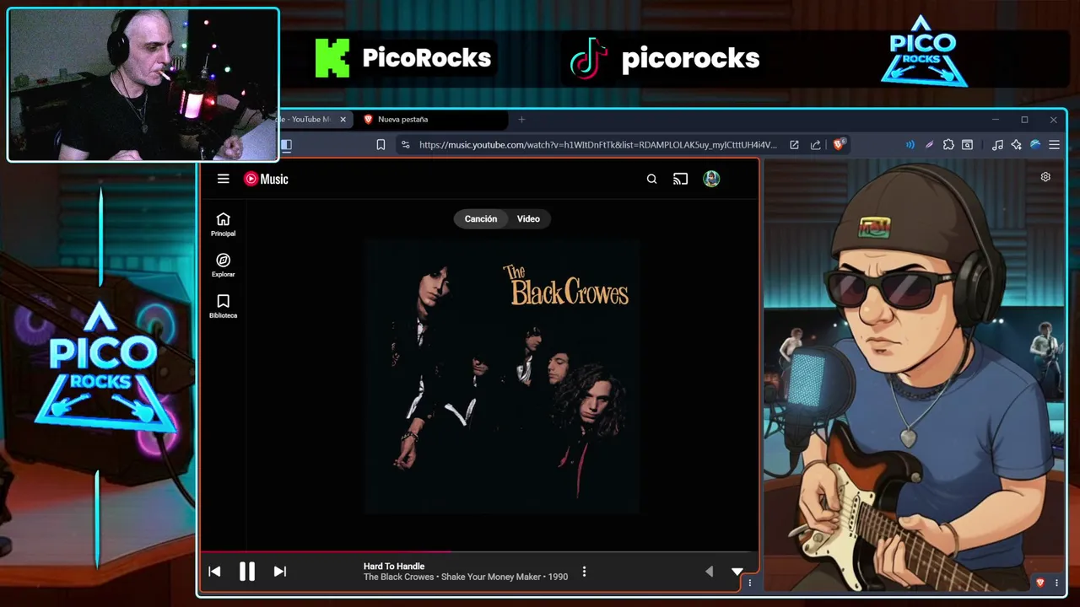This screenshot has width=1080, height=607.
Task: Go to Principal home in sidebar
Action: click(x=223, y=224)
